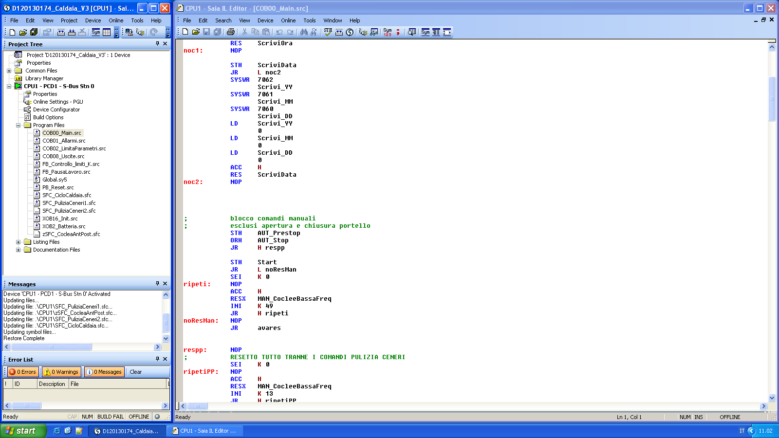Image resolution: width=779 pixels, height=438 pixels.
Task: Click the Windows start button
Action: coord(22,431)
